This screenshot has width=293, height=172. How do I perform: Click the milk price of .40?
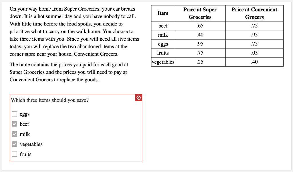click(x=200, y=35)
